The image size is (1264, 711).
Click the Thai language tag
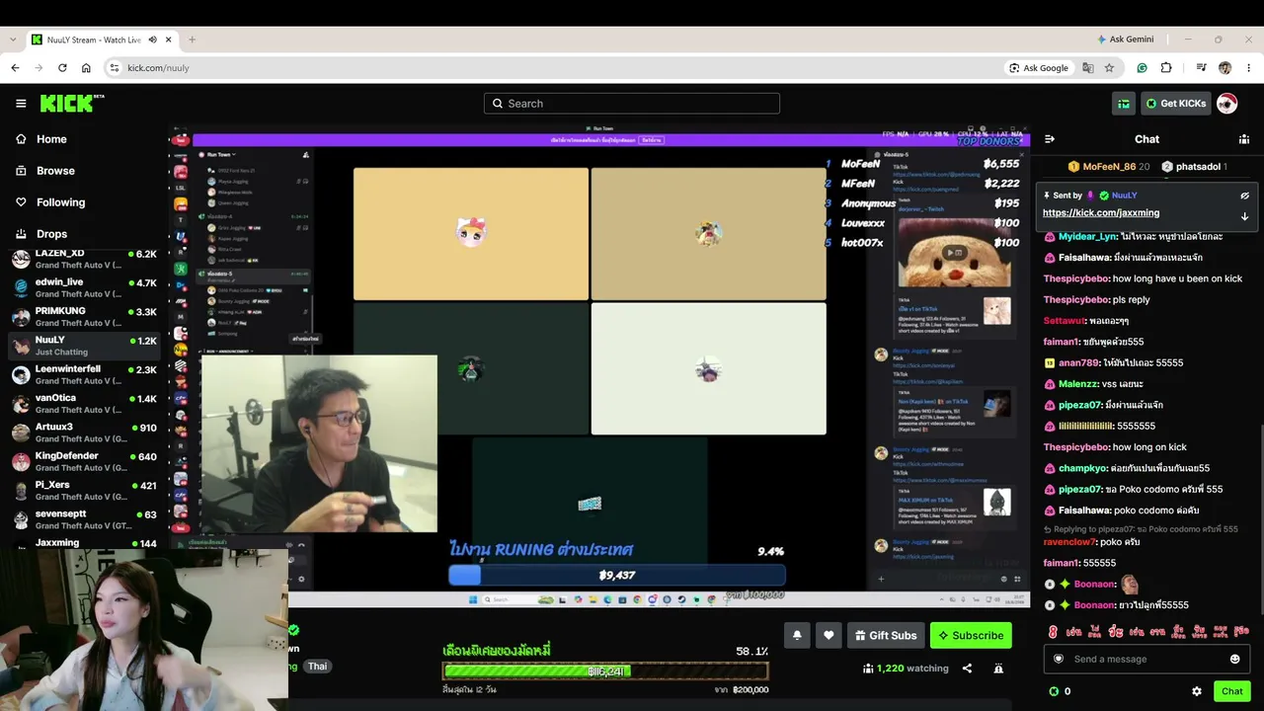[317, 667]
